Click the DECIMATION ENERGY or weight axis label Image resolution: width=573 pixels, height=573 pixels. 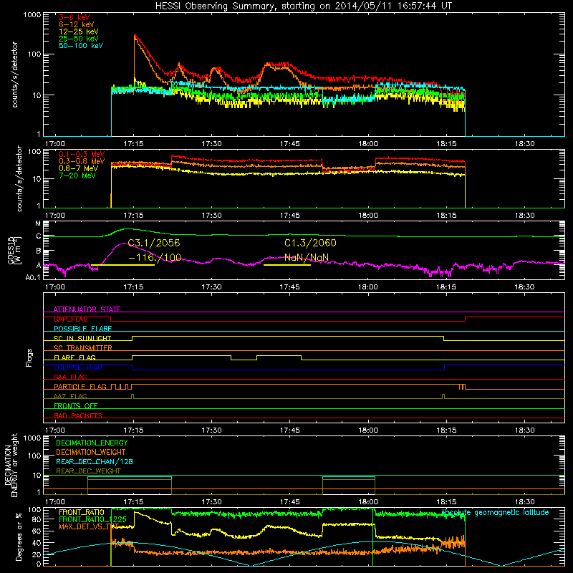[x=11, y=465]
